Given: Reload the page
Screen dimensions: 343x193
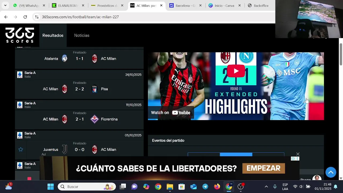Looking at the screenshot, I should click(25, 17).
